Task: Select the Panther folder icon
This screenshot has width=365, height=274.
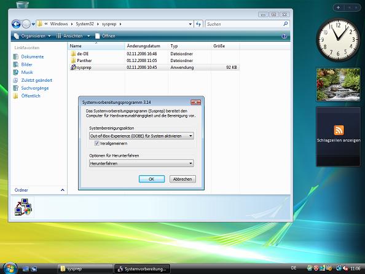Action: coord(73,61)
